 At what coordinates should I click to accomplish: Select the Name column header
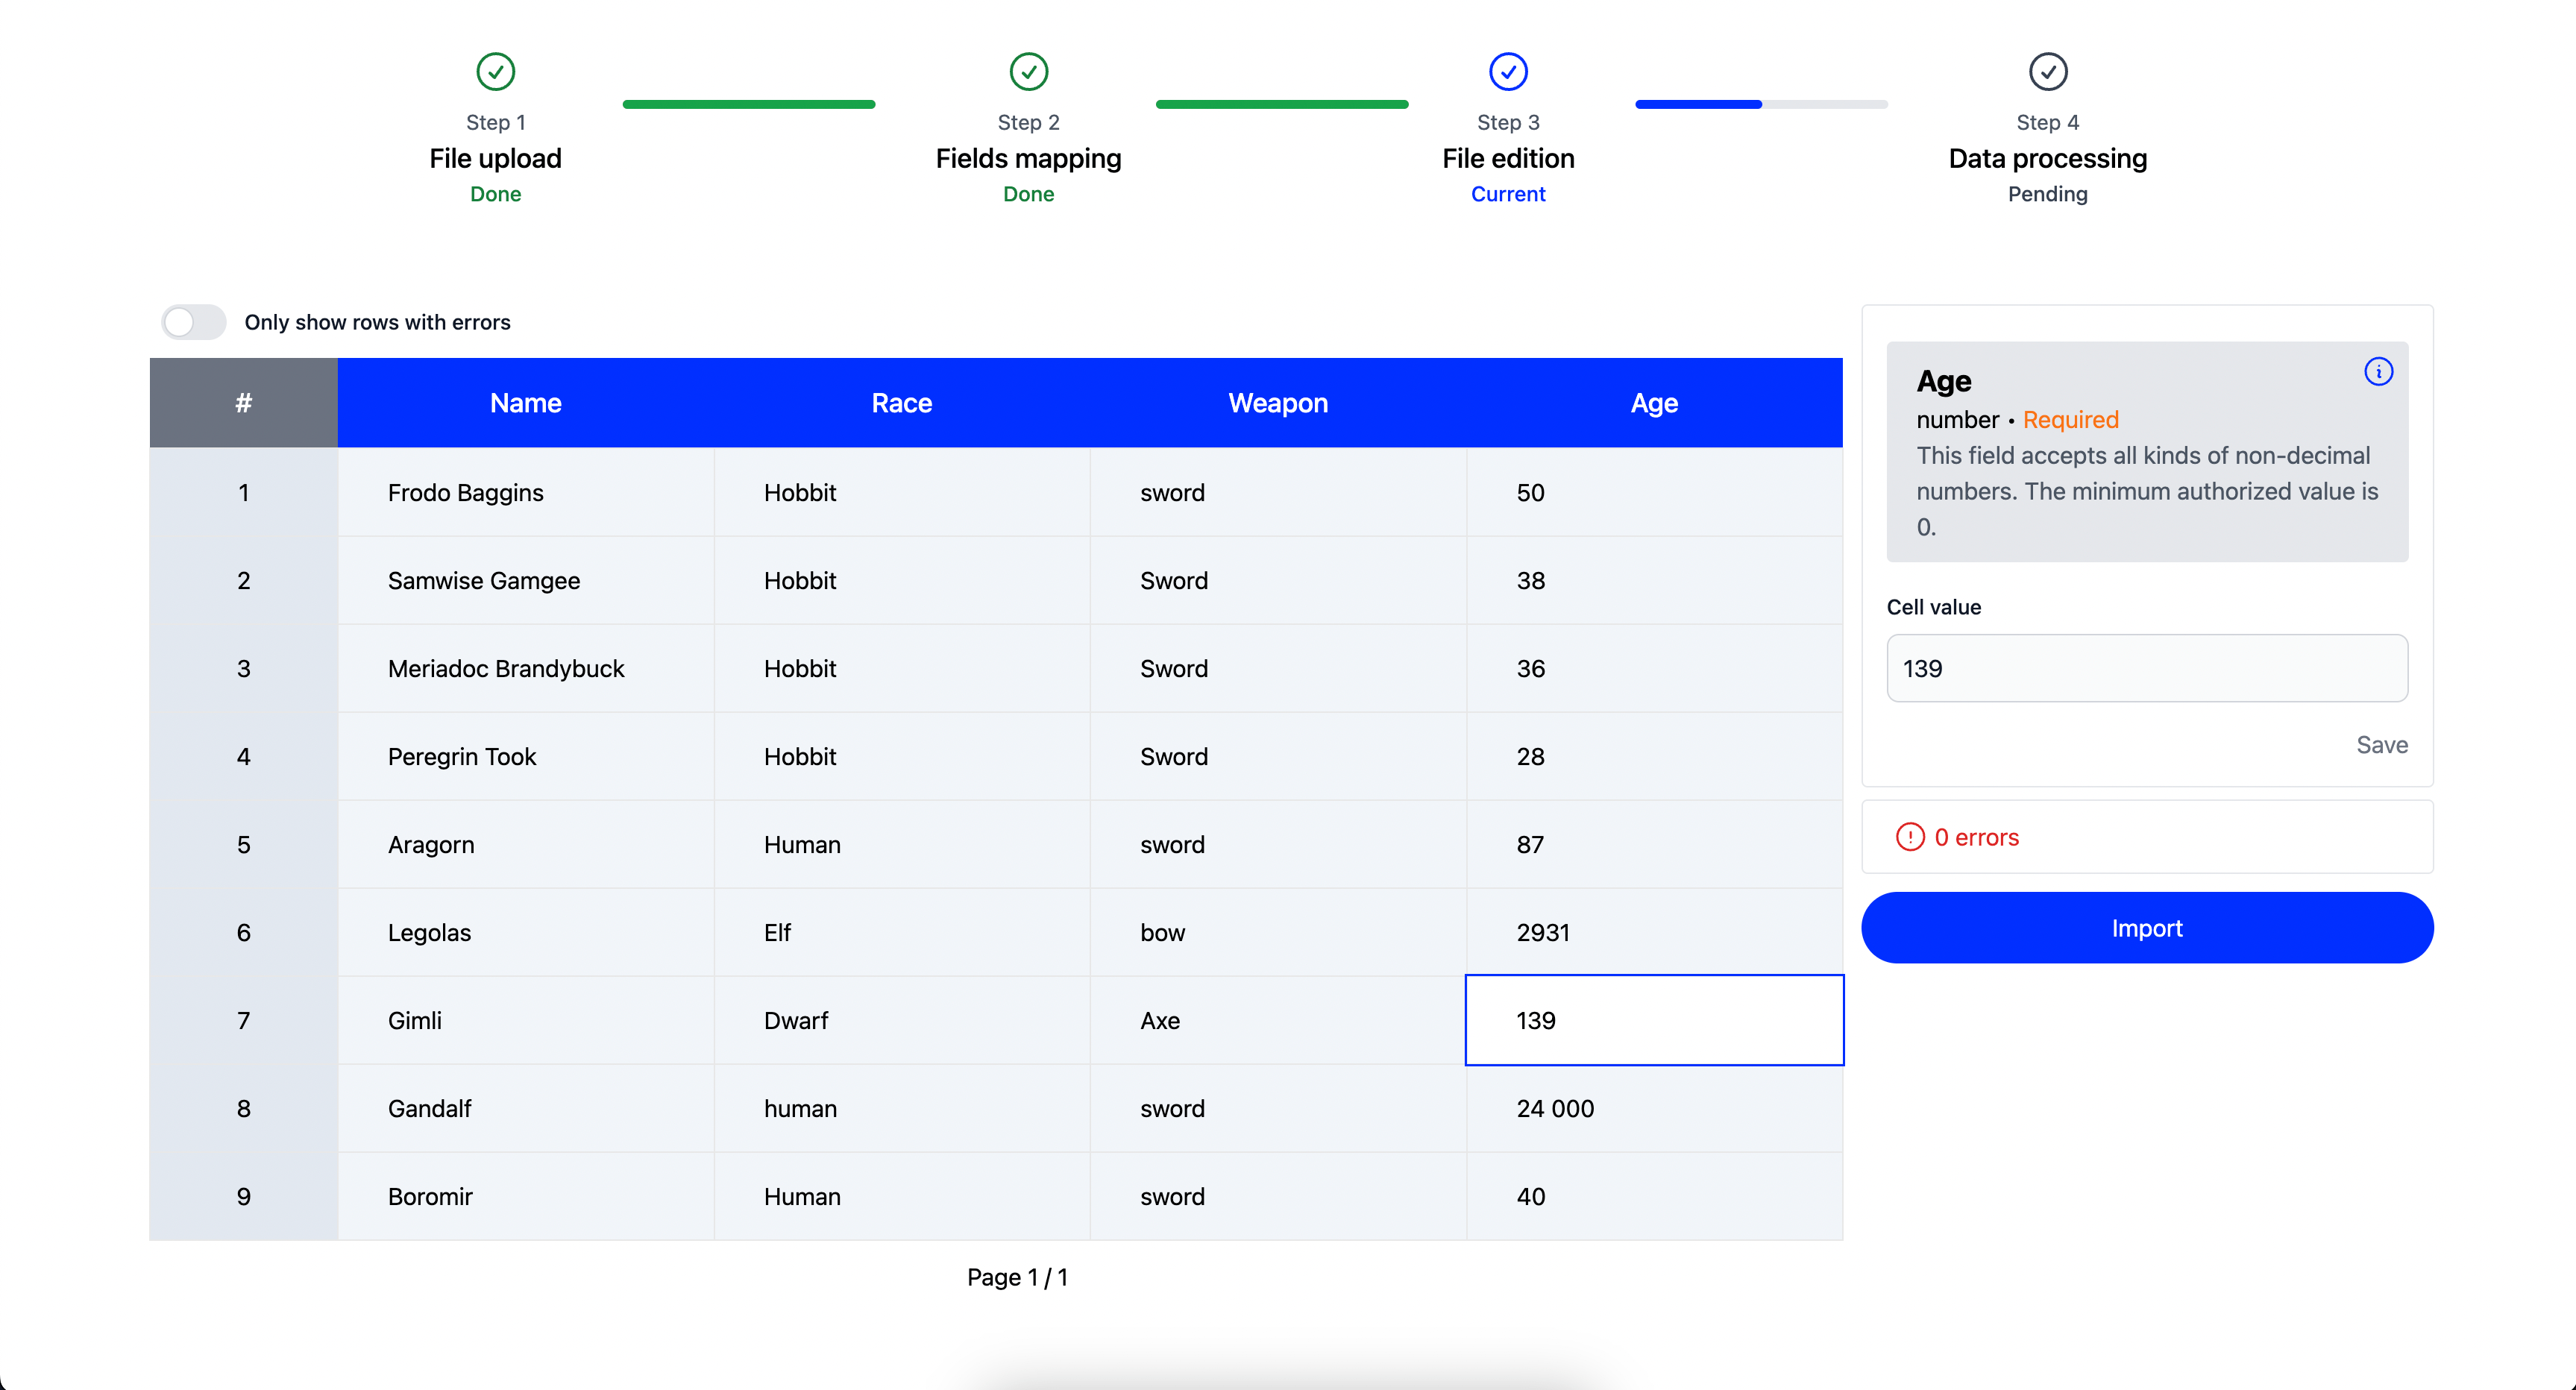(x=525, y=403)
